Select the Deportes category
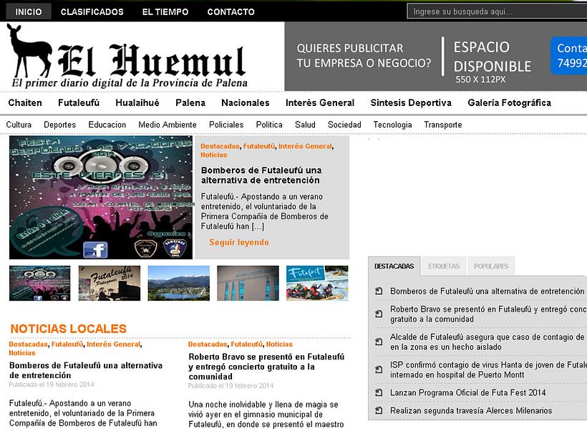This screenshot has height=429, width=587. pos(60,125)
